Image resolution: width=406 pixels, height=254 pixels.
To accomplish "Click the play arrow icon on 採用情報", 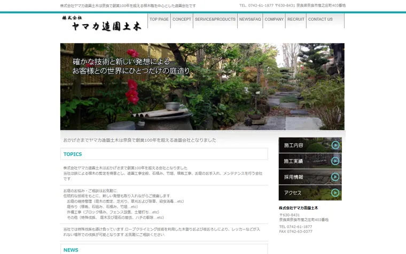I will click(x=335, y=177).
